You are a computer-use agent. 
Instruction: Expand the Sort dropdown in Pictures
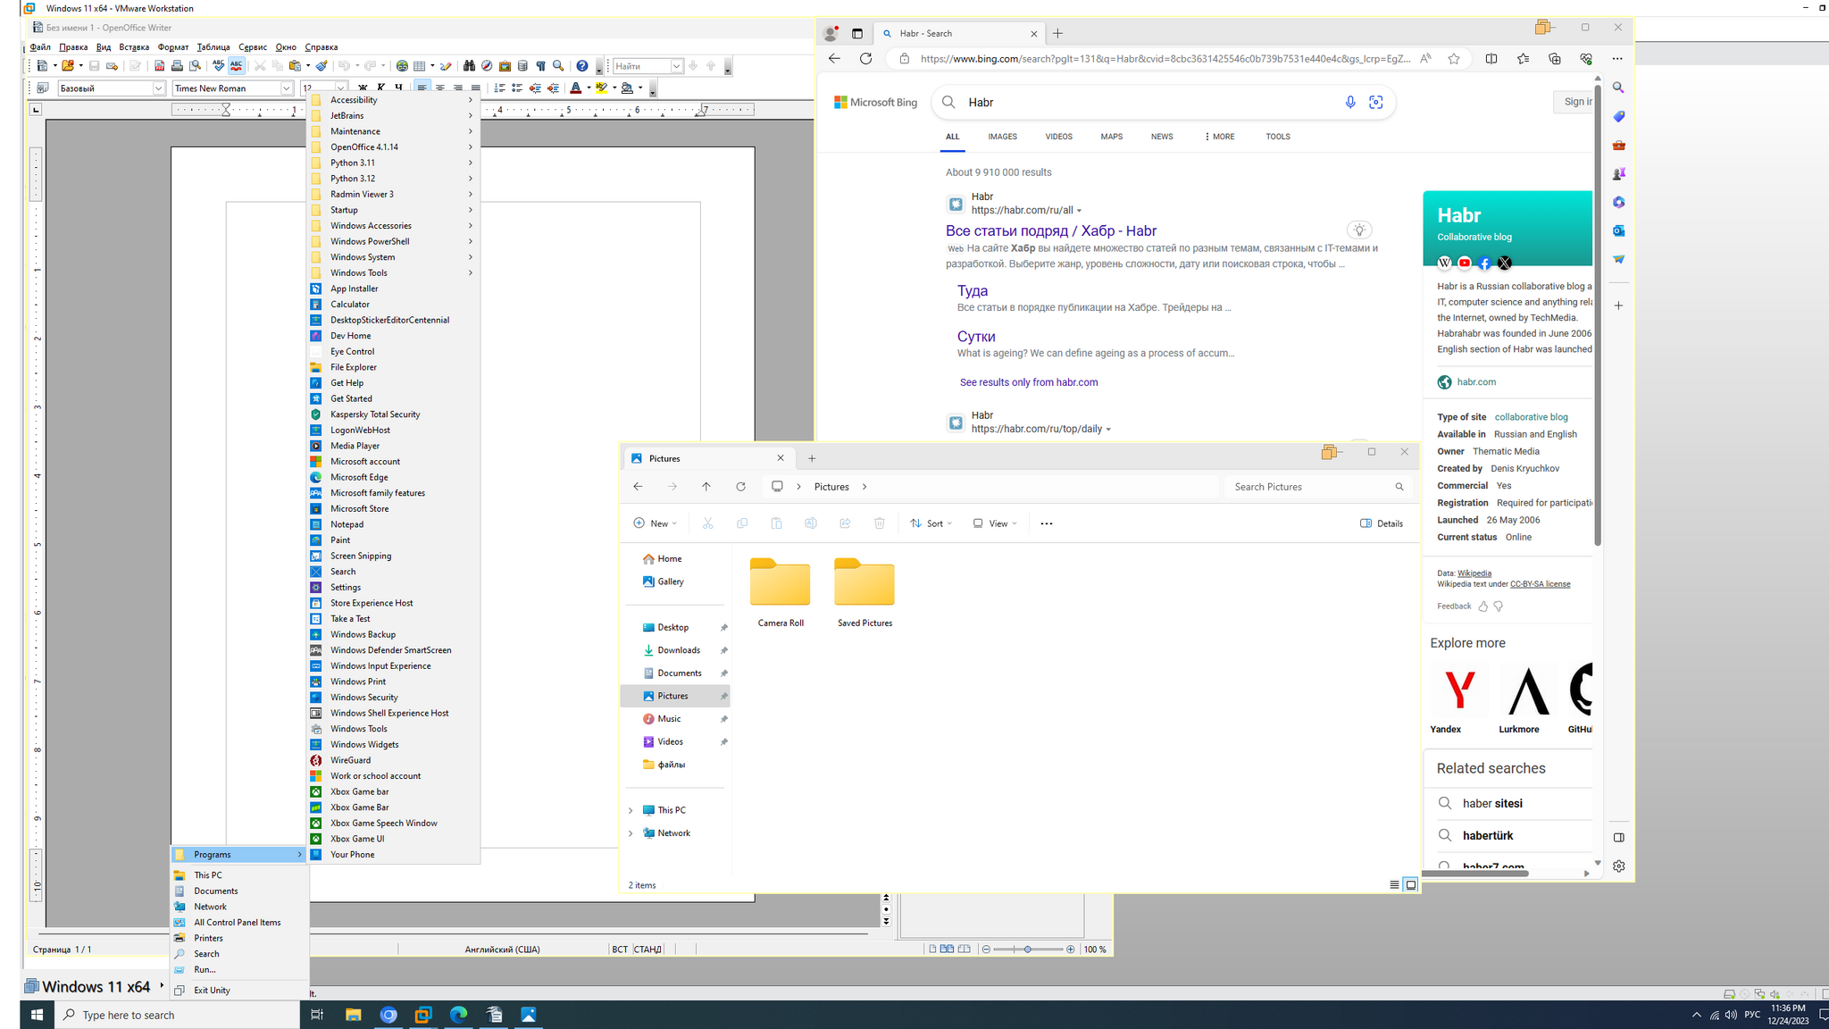[x=931, y=523]
